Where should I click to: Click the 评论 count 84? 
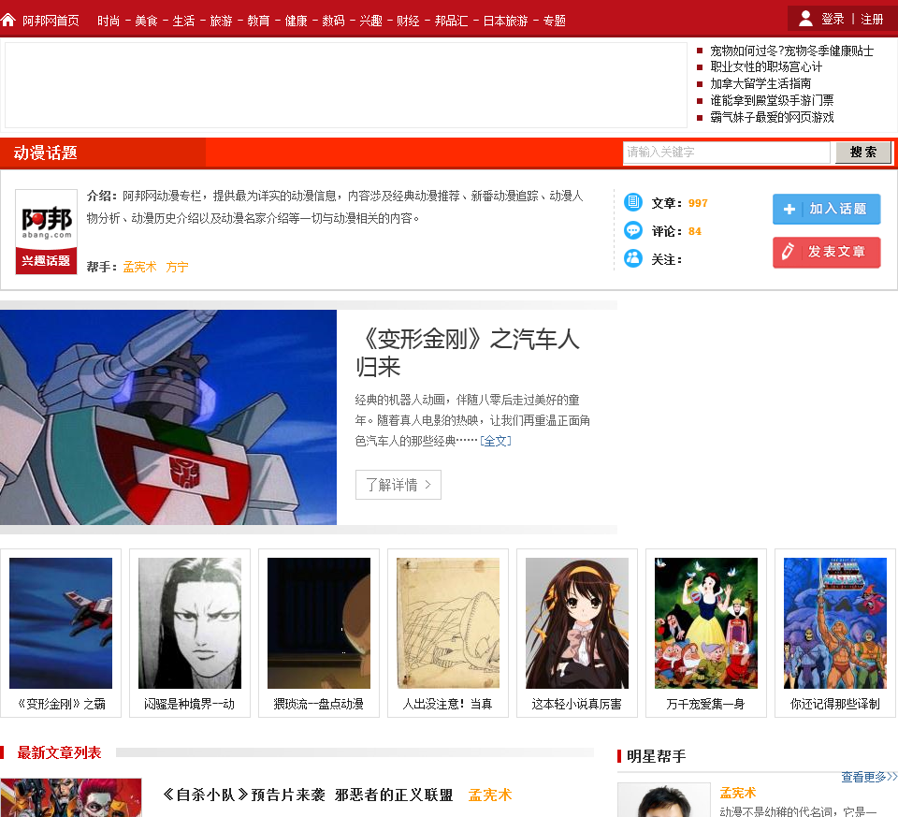[x=695, y=231]
